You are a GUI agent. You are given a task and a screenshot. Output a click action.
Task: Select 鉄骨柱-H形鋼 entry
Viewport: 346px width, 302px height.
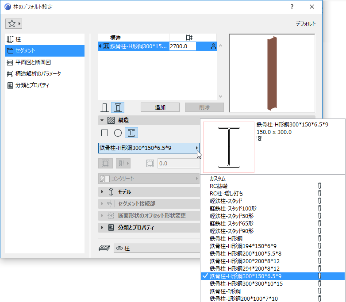[x=273, y=238]
